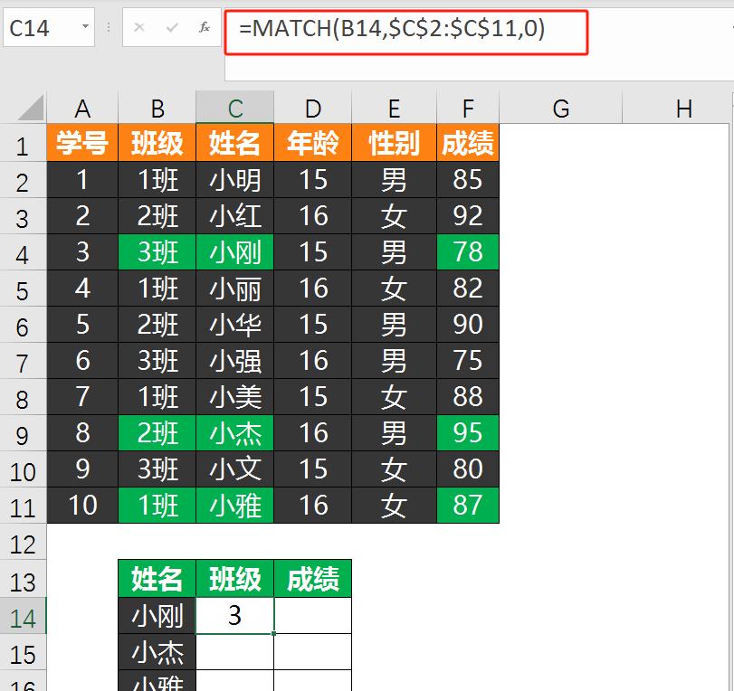Click the 学号 header cell
This screenshot has width=734, height=691.
click(x=82, y=143)
